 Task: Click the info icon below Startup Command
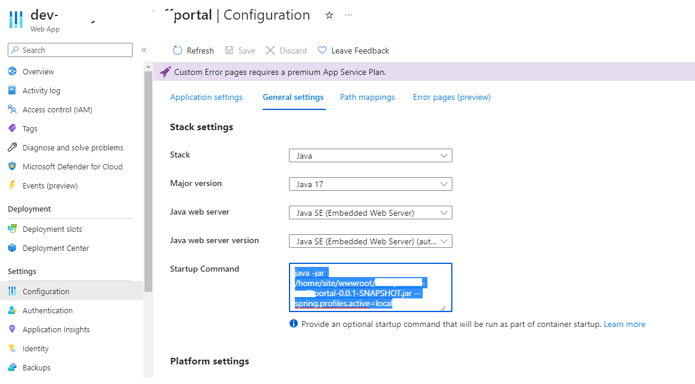click(294, 324)
